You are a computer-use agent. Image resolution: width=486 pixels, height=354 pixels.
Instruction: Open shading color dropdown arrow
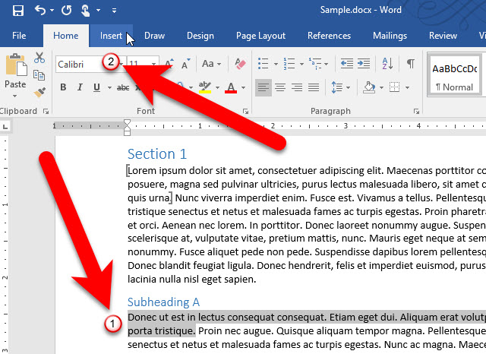[x=381, y=87]
